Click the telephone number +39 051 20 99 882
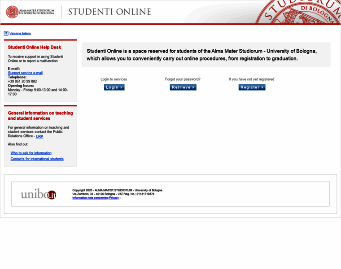 [22, 81]
